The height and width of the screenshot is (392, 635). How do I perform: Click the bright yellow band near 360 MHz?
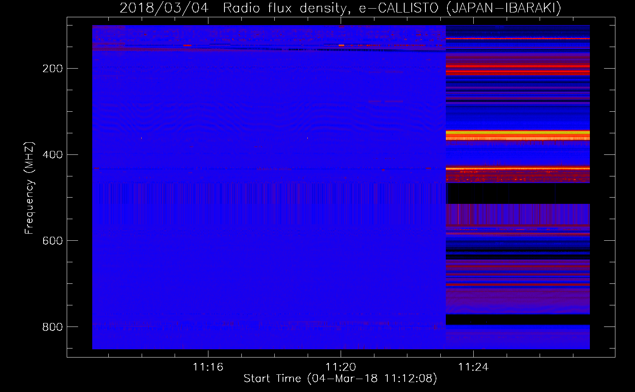pos(518,135)
